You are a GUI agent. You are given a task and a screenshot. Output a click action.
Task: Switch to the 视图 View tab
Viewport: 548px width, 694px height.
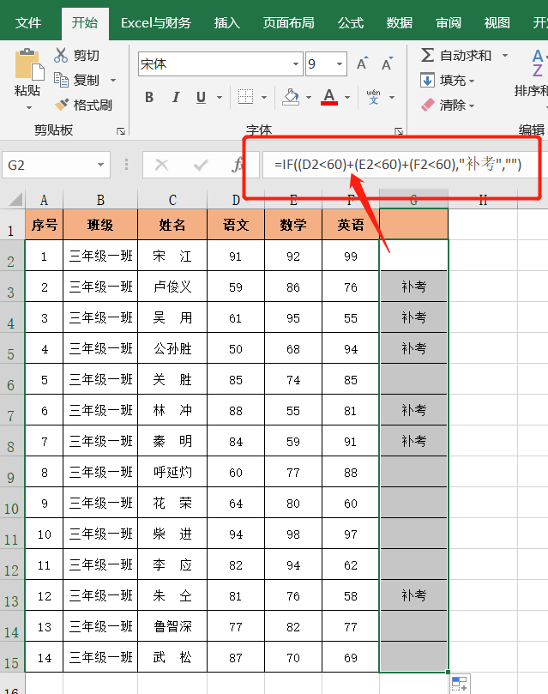click(497, 23)
